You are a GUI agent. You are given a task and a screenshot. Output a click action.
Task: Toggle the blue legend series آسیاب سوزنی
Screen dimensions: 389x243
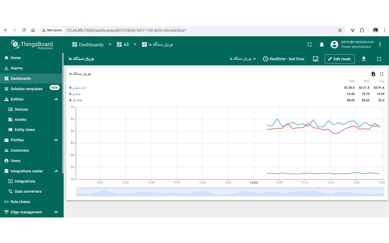tap(78, 88)
